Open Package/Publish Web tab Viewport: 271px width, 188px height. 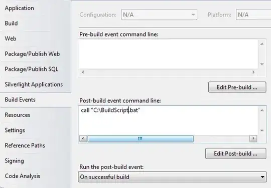click(32, 53)
